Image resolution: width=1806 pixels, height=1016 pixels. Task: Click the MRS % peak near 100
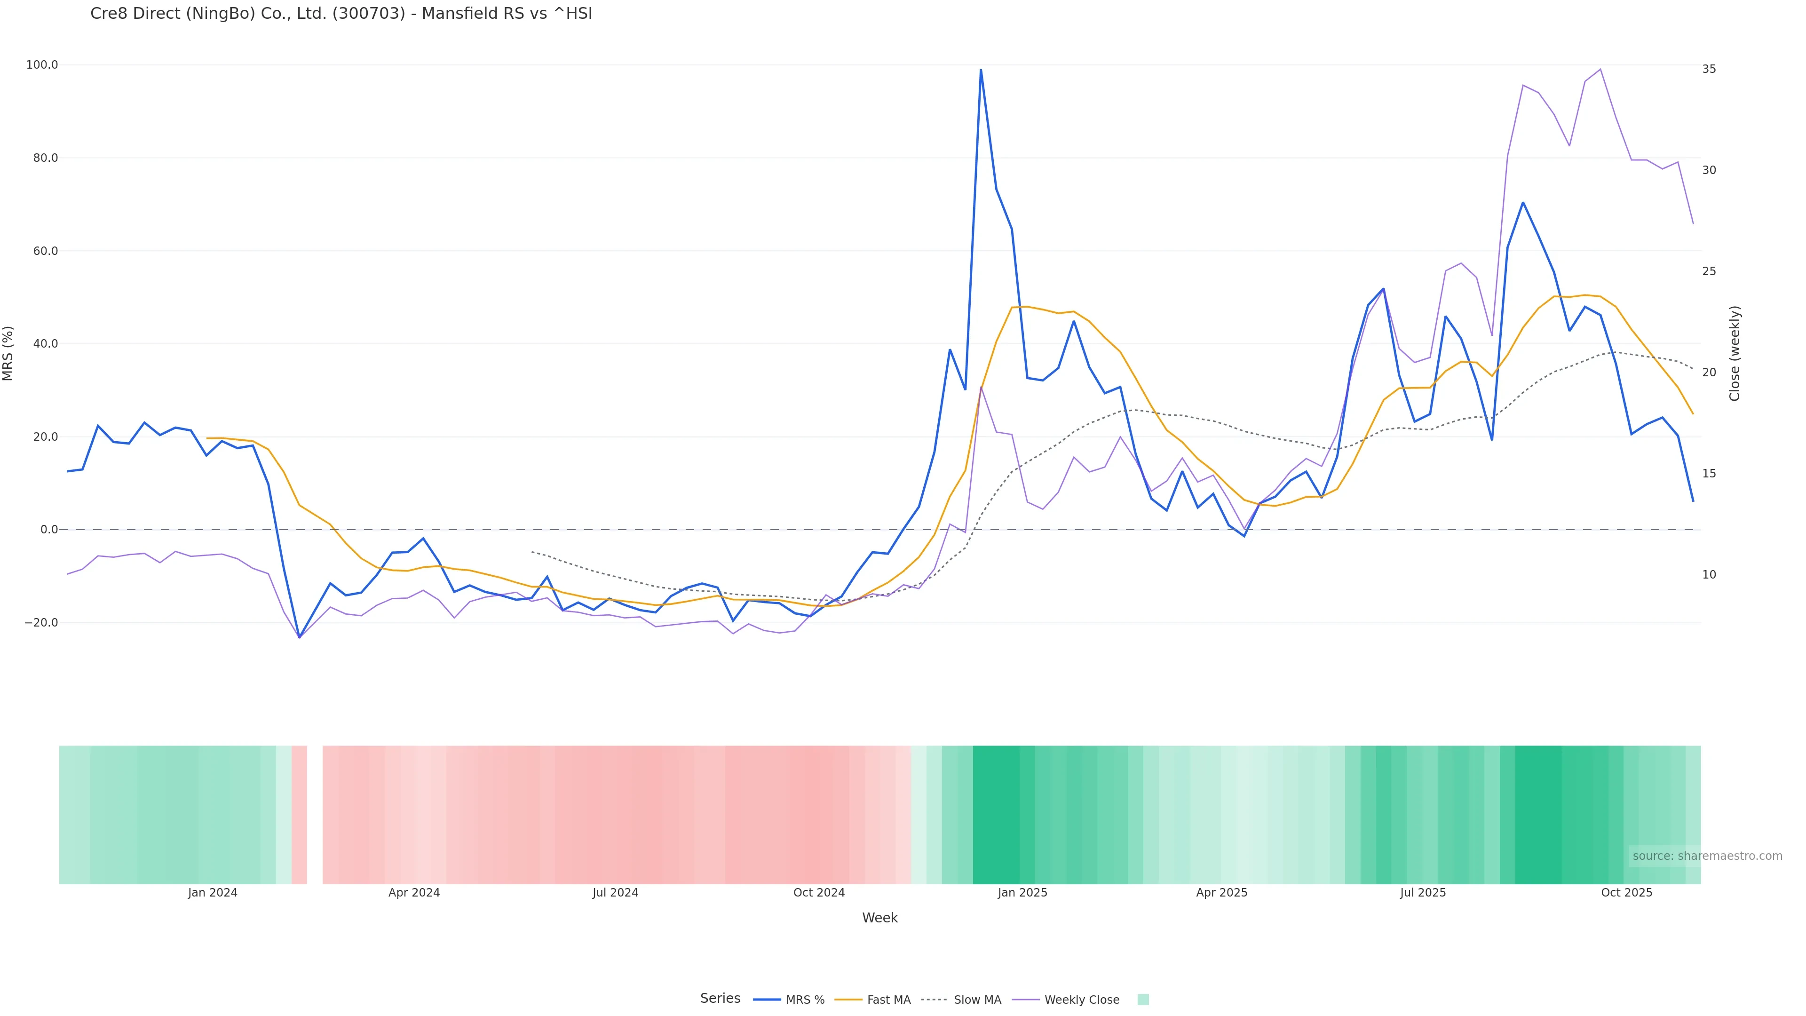(980, 70)
